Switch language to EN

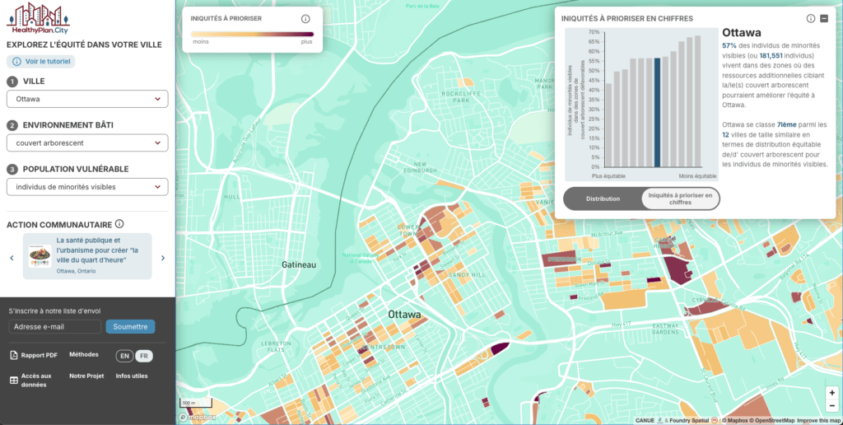(x=124, y=356)
